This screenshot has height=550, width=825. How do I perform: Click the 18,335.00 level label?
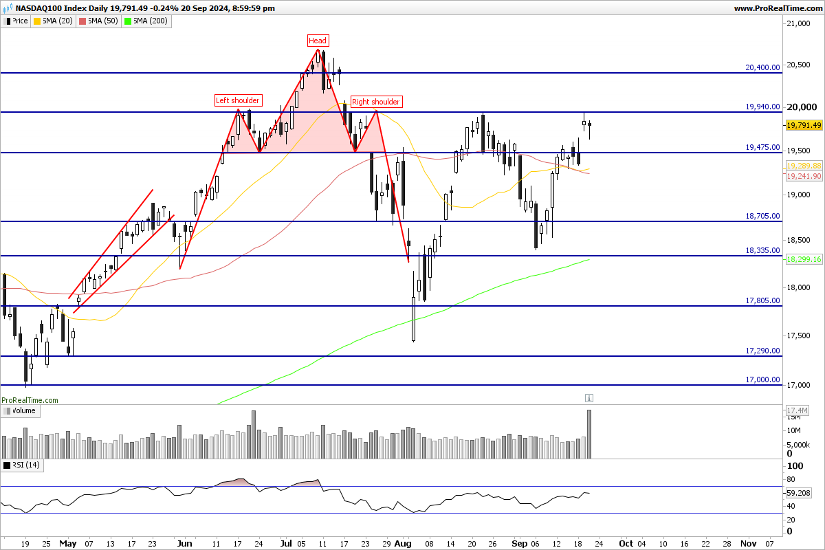(x=762, y=250)
